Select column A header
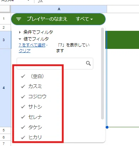The height and width of the screenshot is (146, 139). [x=59, y=9]
